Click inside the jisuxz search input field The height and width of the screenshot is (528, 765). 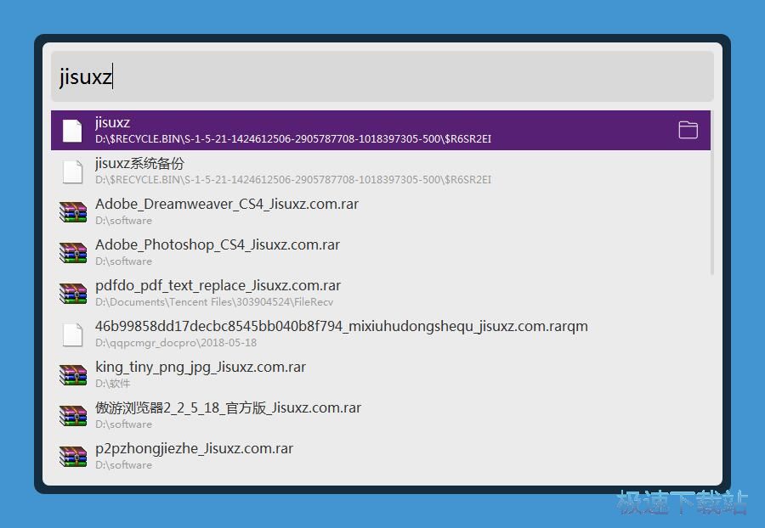tap(382, 77)
